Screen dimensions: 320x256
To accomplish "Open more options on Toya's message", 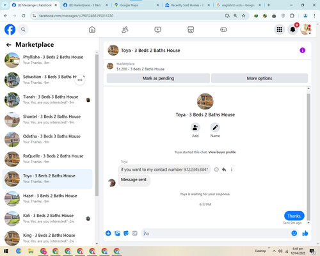I will (232, 170).
